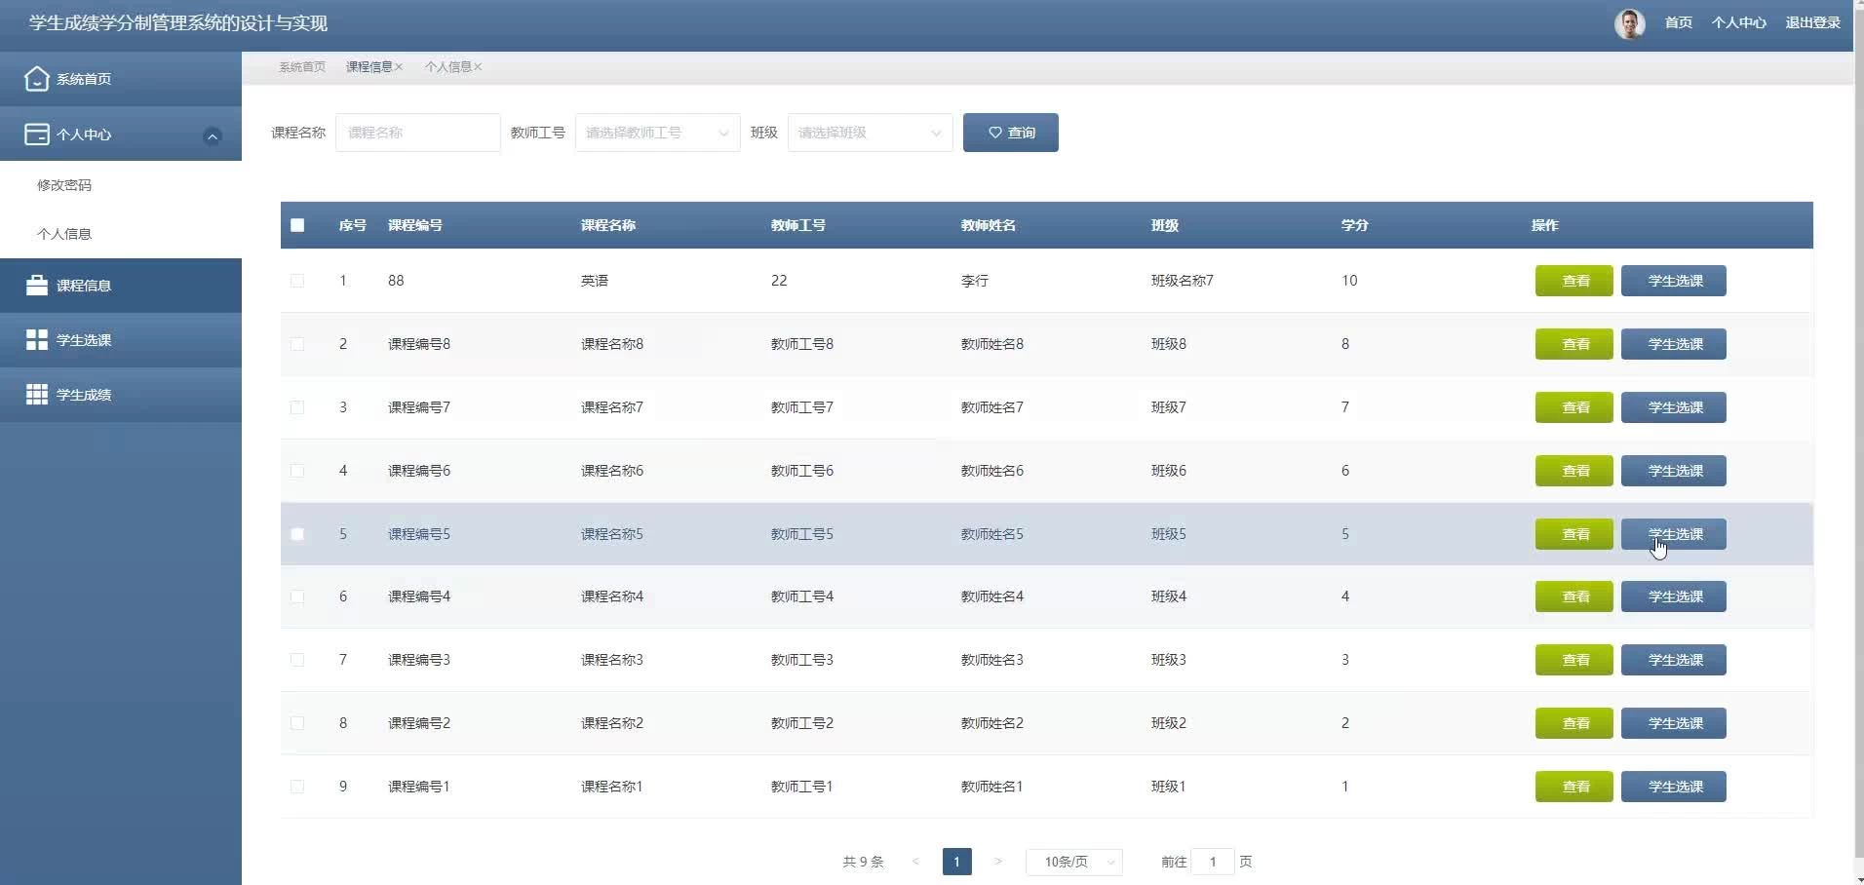Click the home icon beside 系统首页

[x=36, y=79]
